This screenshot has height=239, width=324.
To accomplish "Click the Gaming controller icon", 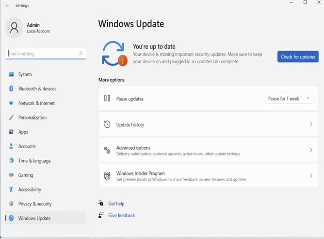I will pyautogui.click(x=11, y=175).
